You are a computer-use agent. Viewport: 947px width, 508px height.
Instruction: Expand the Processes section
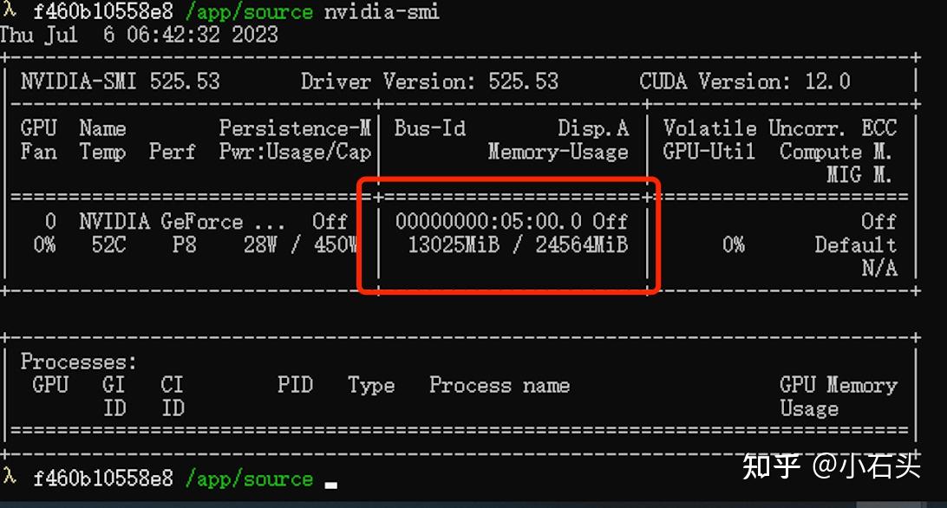coord(78,361)
